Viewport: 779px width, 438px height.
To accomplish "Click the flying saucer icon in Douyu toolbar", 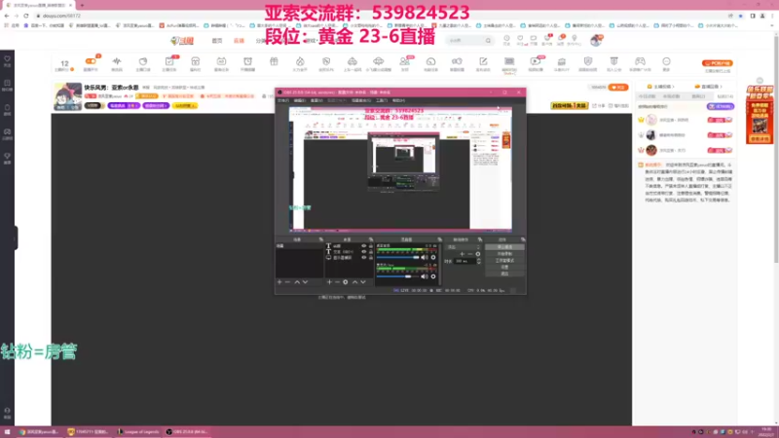I will pyautogui.click(x=378, y=61).
